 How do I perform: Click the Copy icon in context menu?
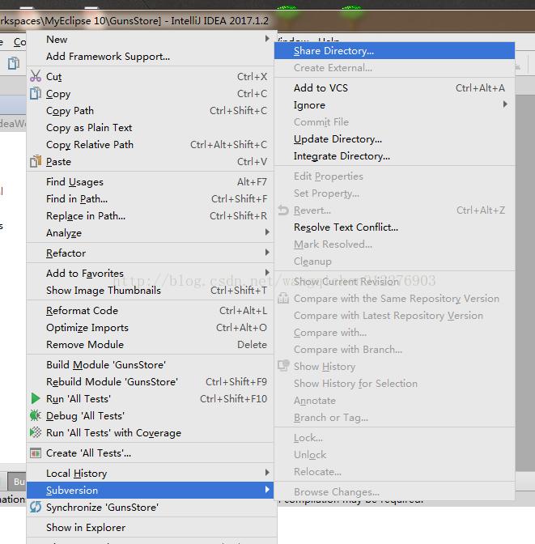pyautogui.click(x=36, y=93)
